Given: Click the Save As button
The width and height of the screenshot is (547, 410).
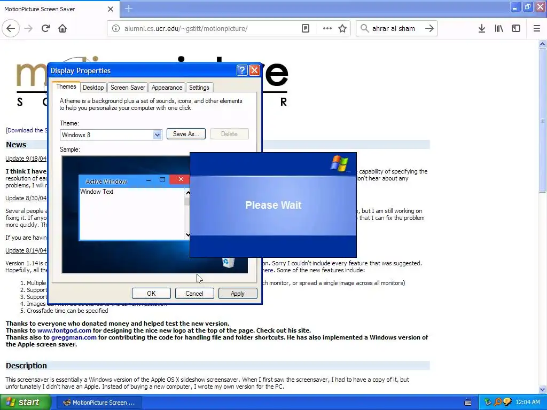Looking at the screenshot, I should click(x=186, y=134).
